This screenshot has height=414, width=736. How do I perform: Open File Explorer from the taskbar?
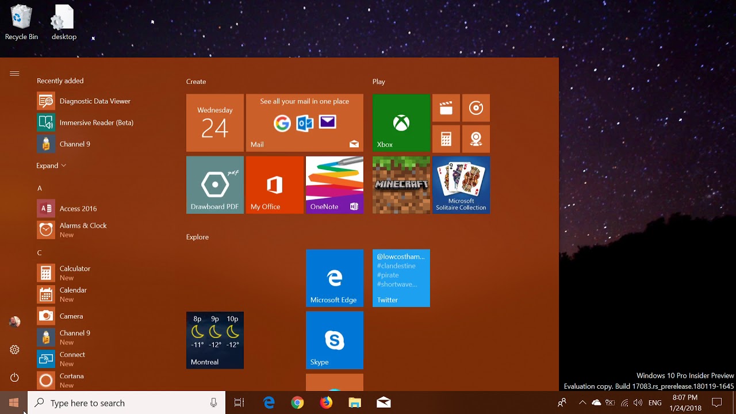click(355, 402)
